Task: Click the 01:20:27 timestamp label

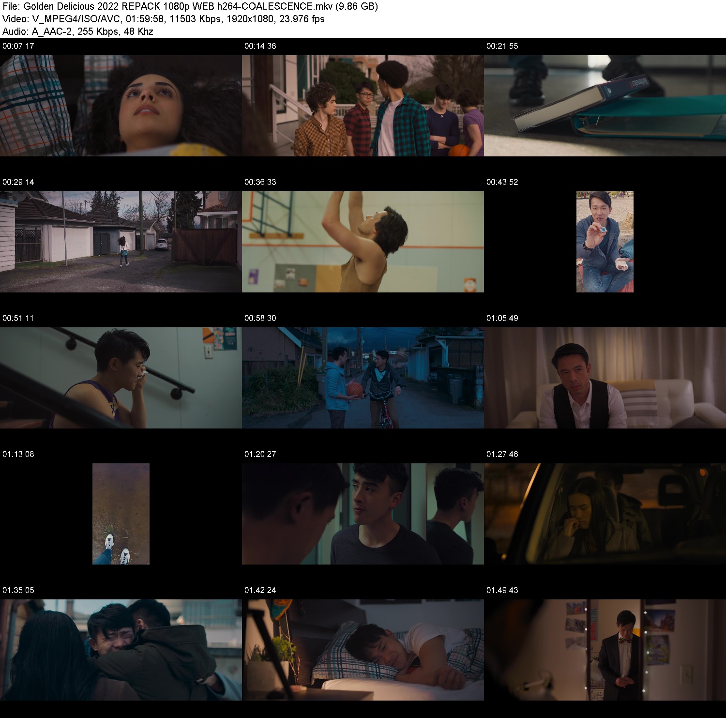Action: pyautogui.click(x=260, y=454)
